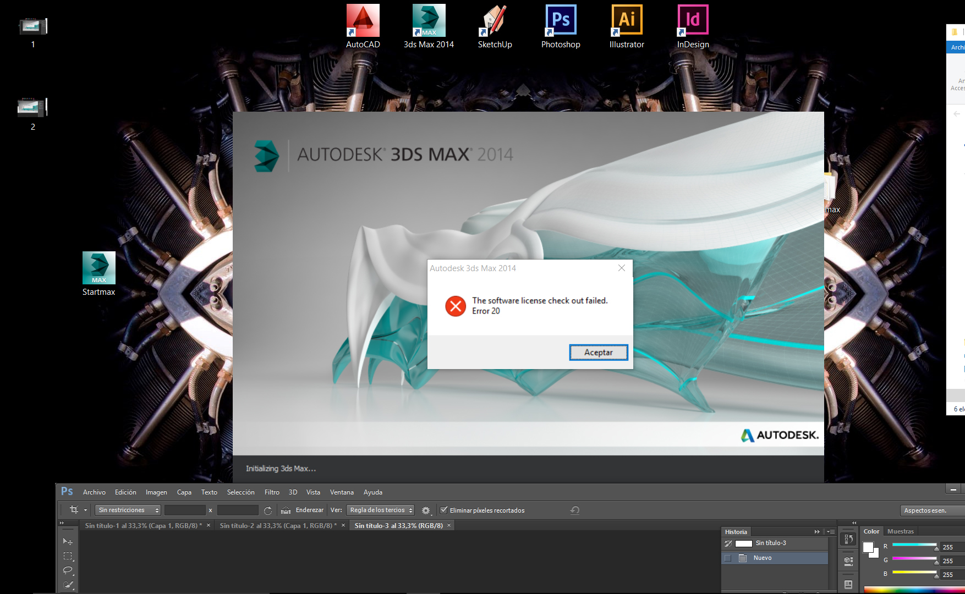This screenshot has height=594, width=965.
Task: Switch to the Color panel tab
Action: [x=871, y=531]
